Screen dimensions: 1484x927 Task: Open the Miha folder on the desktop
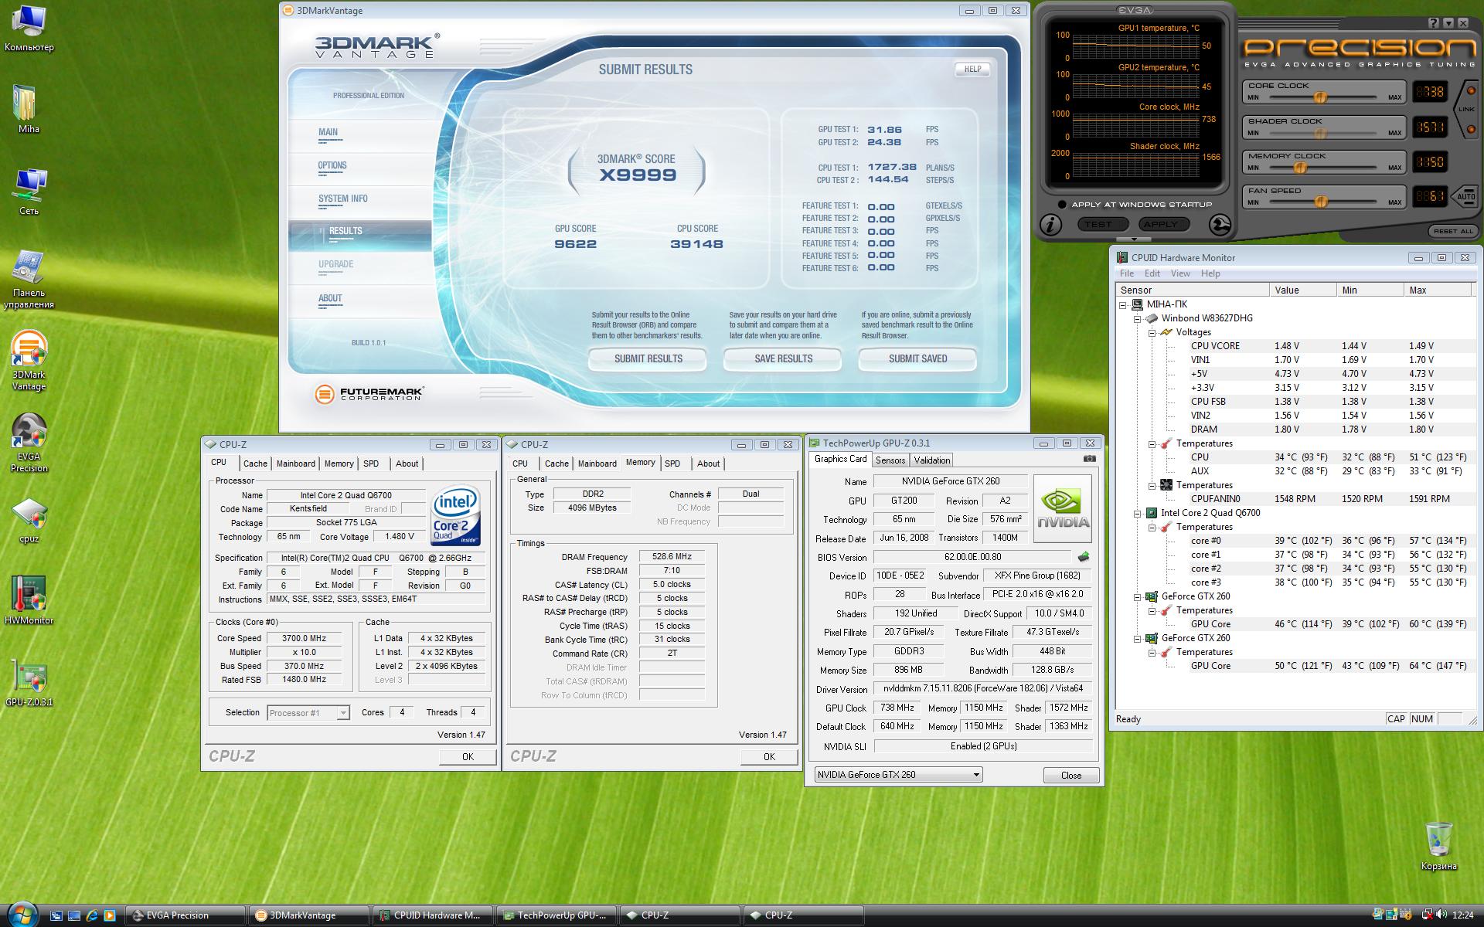(x=29, y=110)
